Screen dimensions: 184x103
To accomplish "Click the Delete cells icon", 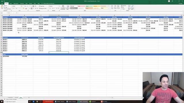I will pyautogui.click(x=115, y=7).
